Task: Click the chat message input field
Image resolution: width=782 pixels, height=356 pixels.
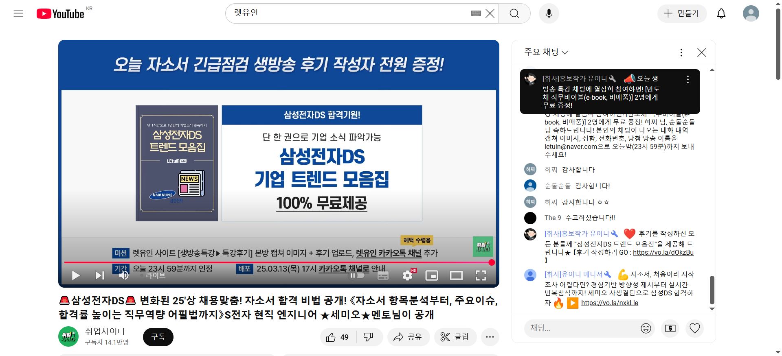Action: [x=582, y=328]
